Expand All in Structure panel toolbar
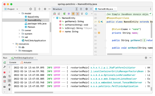Image resolution: width=155 pixels, height=96 pixels. [x=77, y=9]
